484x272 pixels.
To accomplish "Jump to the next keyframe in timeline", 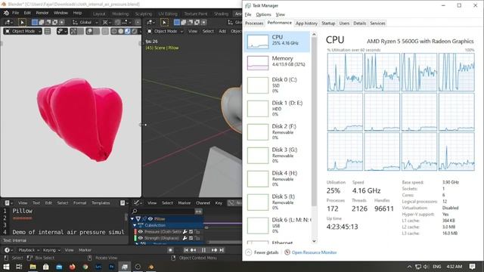I will pos(214,250).
